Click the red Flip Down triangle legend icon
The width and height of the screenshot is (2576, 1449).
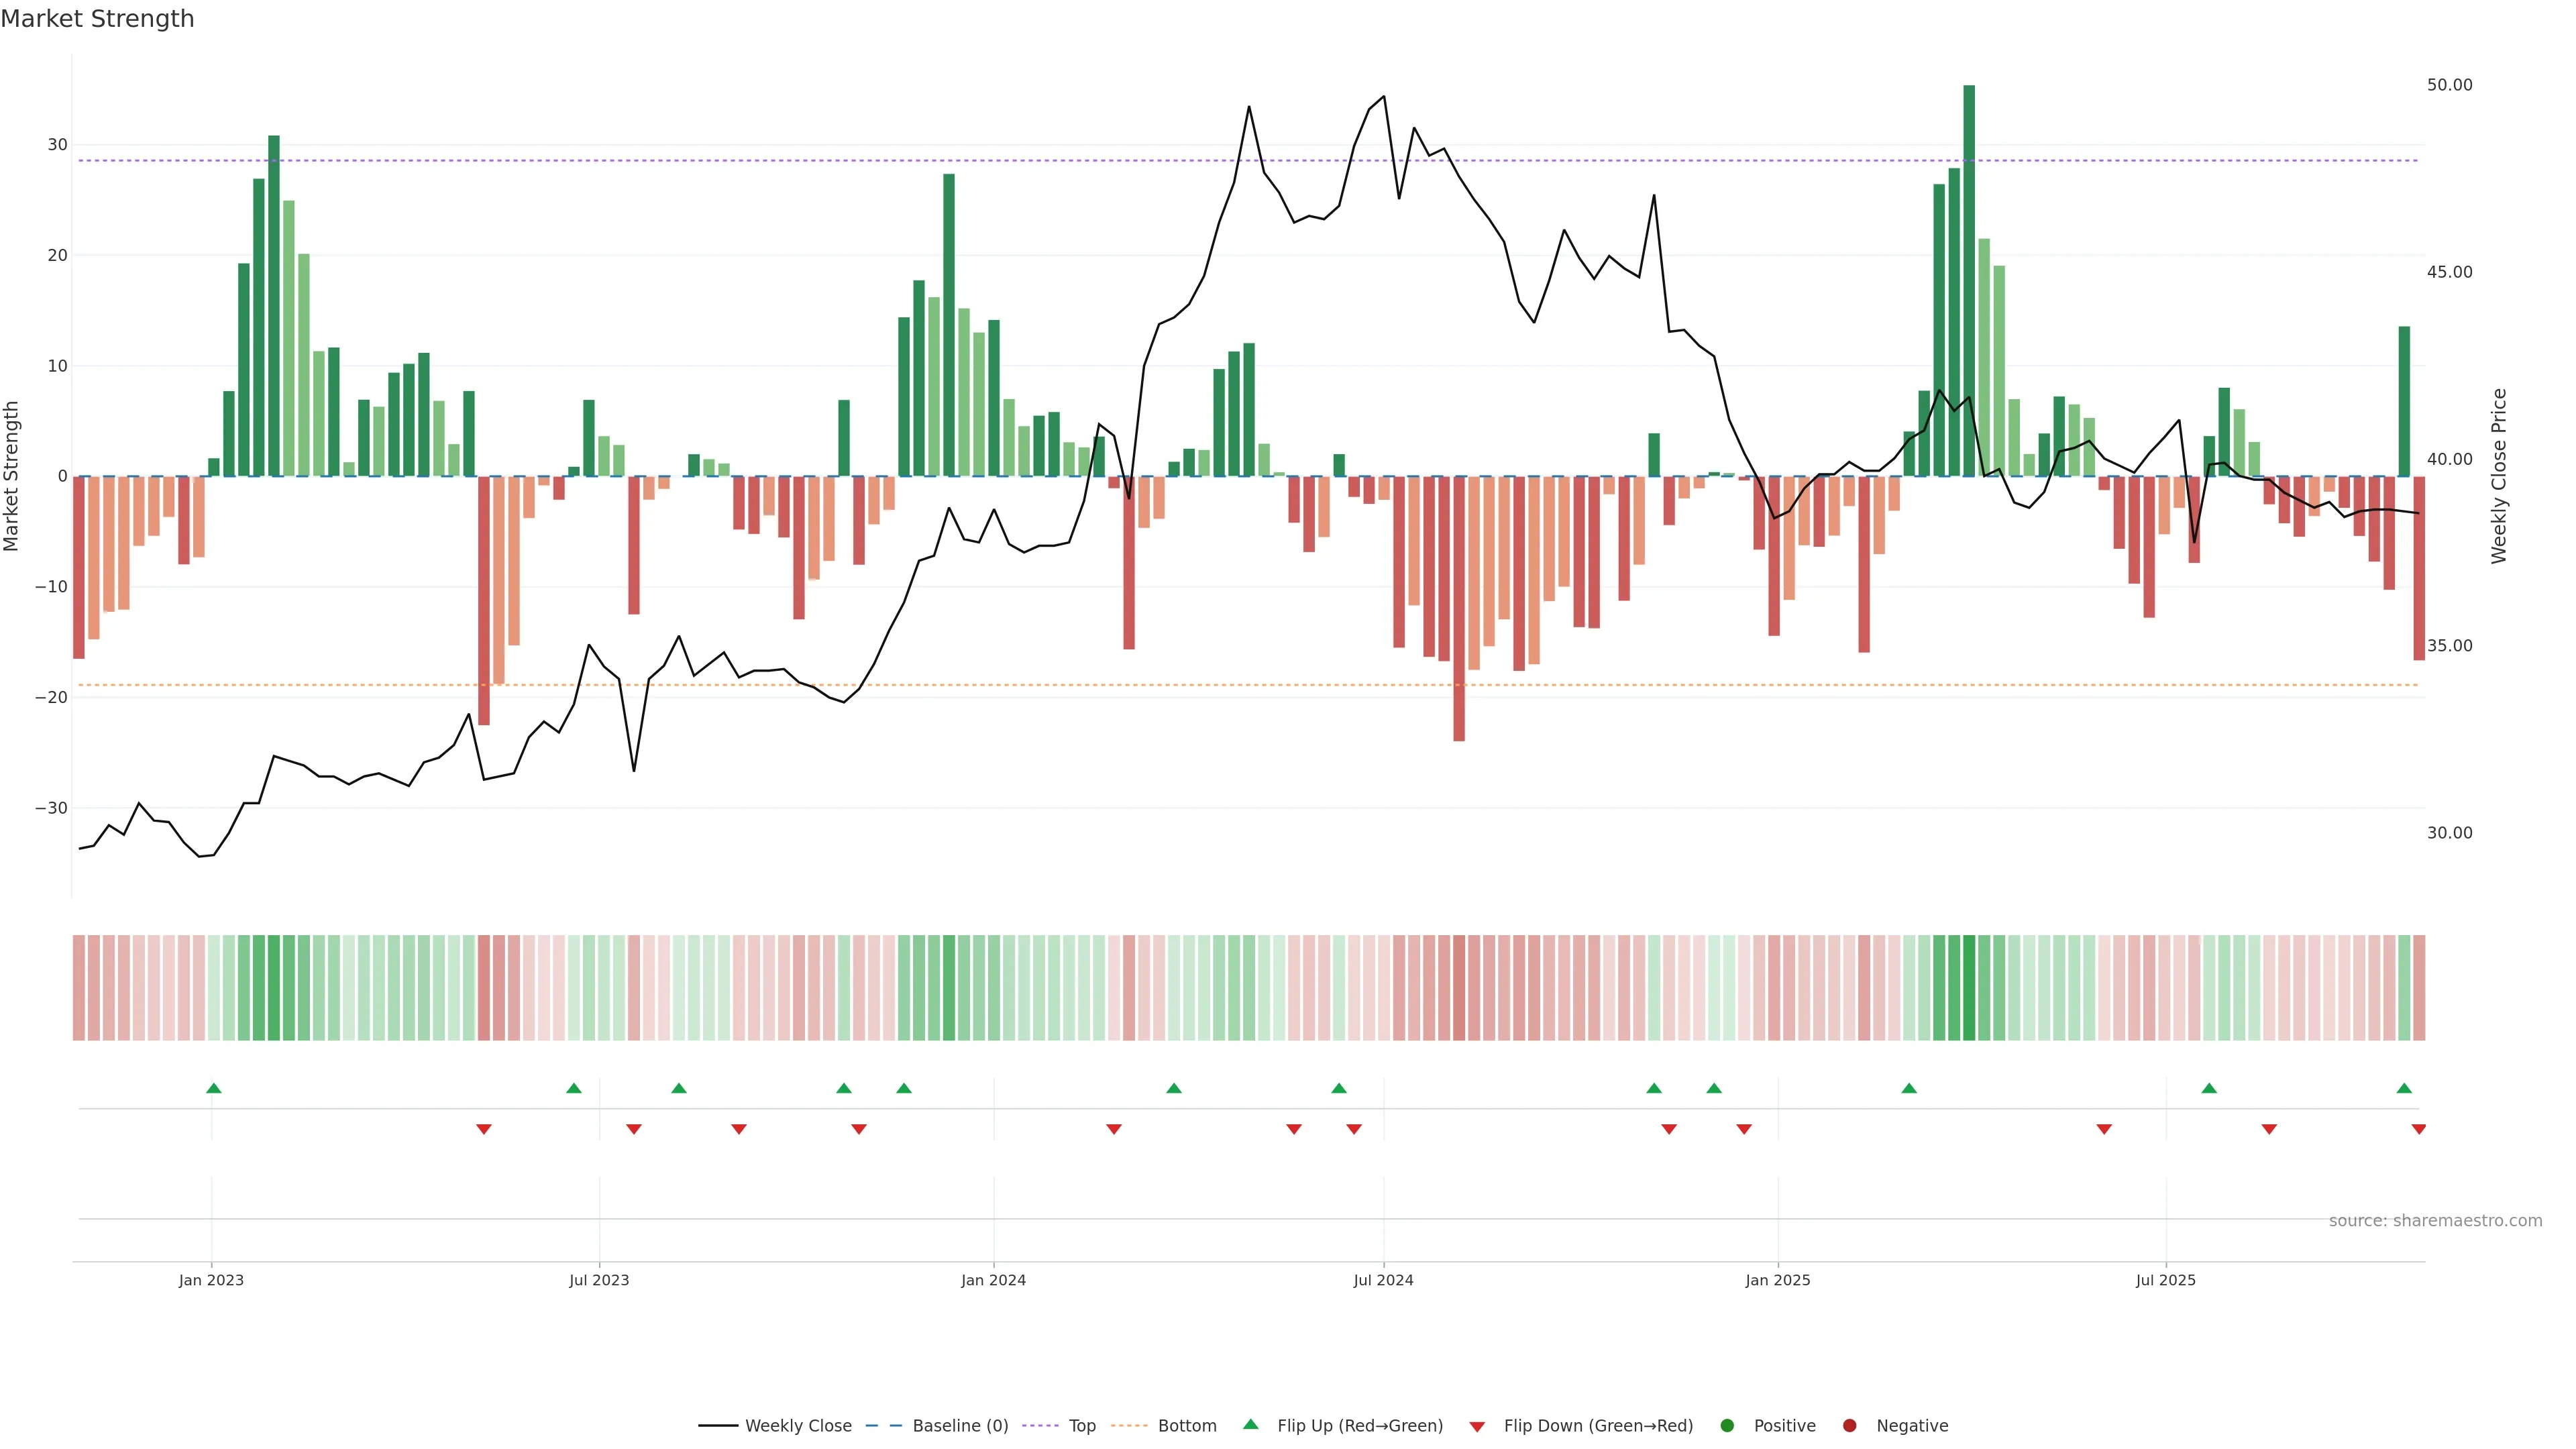pos(1477,1427)
